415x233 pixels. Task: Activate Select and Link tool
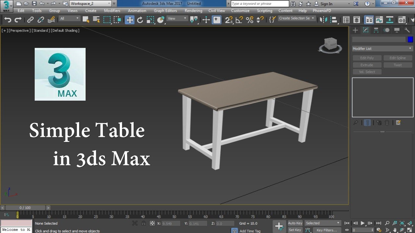(x=30, y=20)
